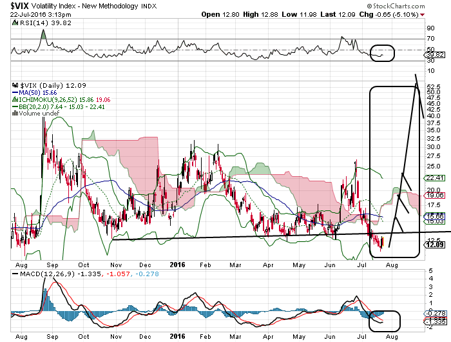451x342 pixels.
Task: Click the red down-triangle beside the Chg value
Action: coord(422,14)
